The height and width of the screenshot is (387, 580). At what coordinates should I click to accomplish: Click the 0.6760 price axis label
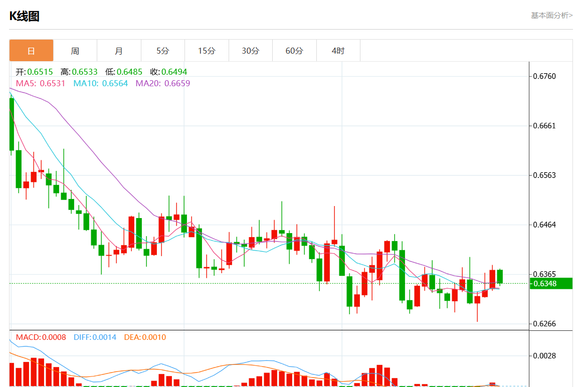(544, 76)
